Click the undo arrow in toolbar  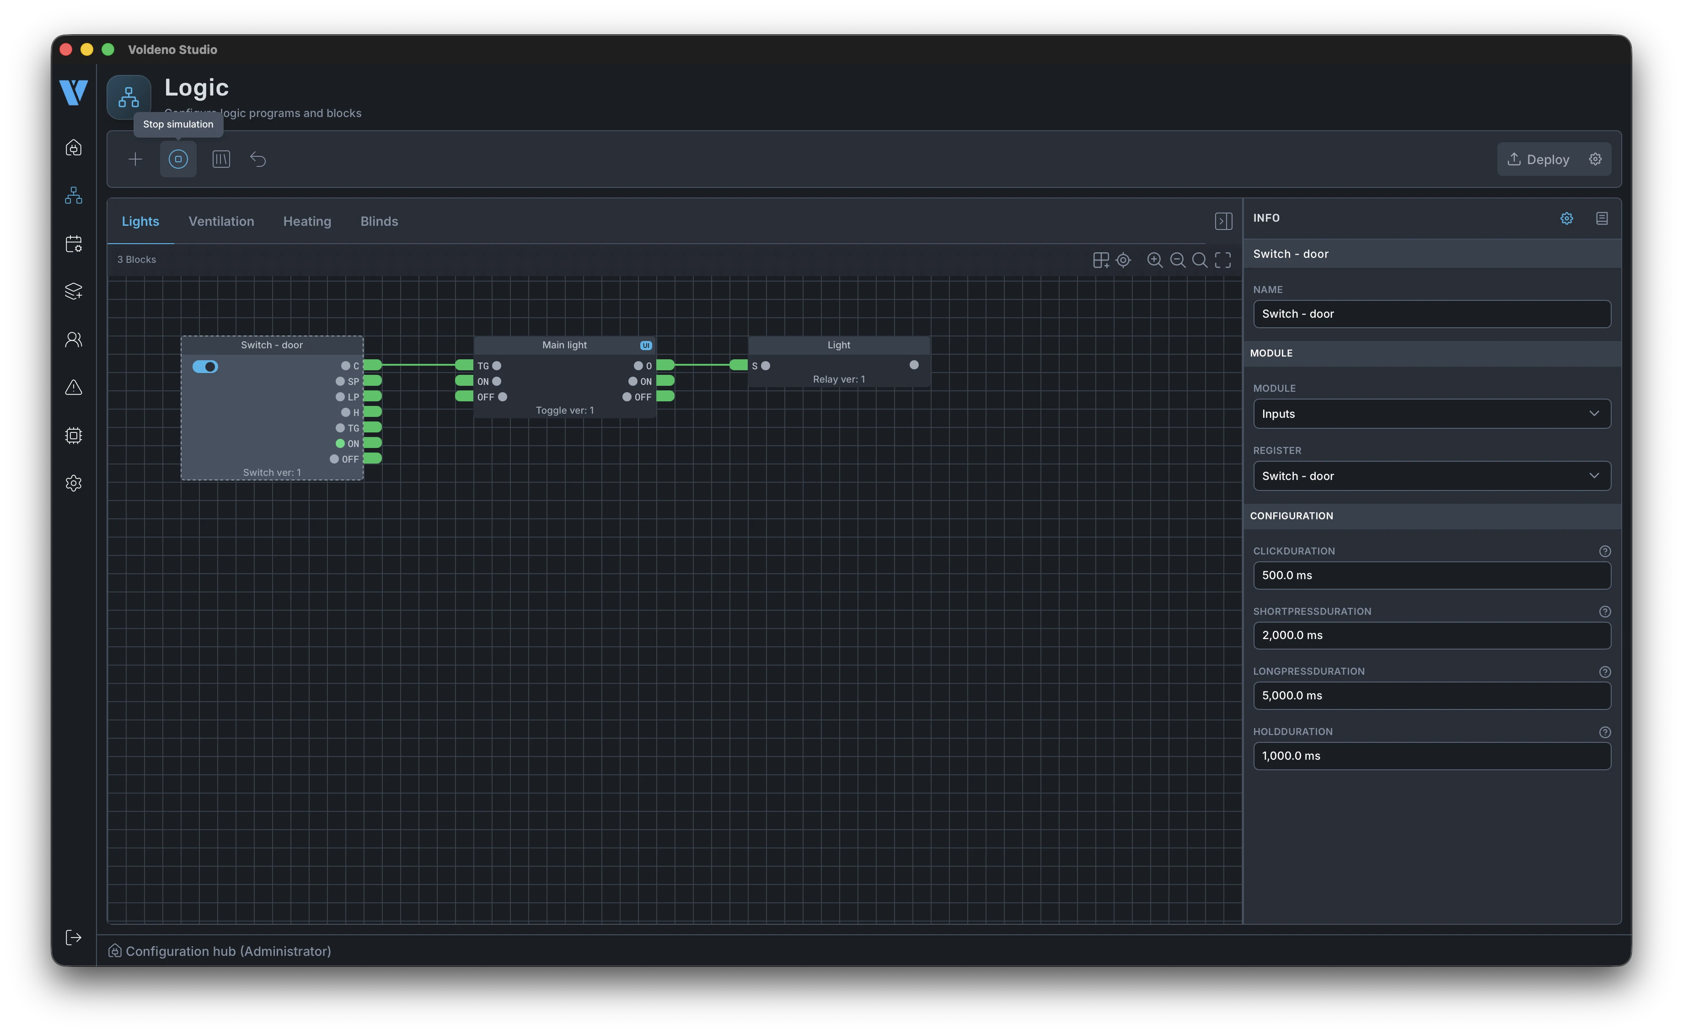point(258,160)
